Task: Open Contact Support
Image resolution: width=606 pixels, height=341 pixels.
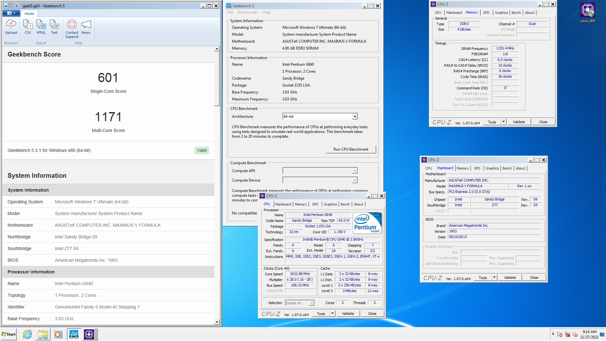Action: coord(72,29)
